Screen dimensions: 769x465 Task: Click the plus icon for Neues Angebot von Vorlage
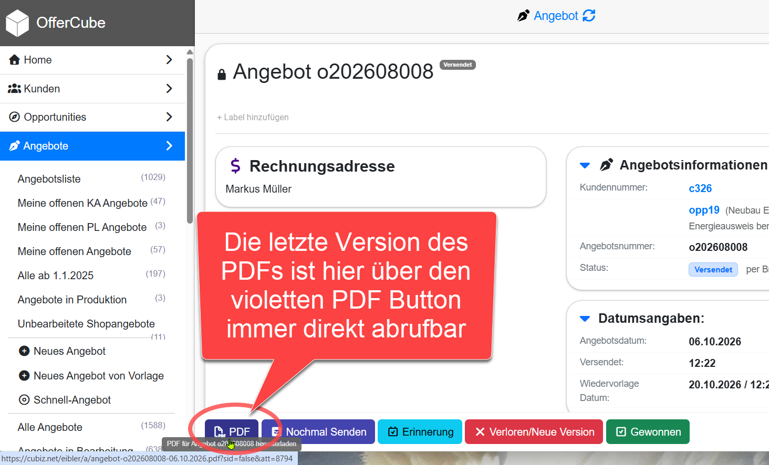(x=24, y=376)
